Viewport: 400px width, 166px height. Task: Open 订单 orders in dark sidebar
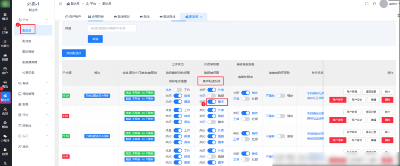click(x=5, y=30)
